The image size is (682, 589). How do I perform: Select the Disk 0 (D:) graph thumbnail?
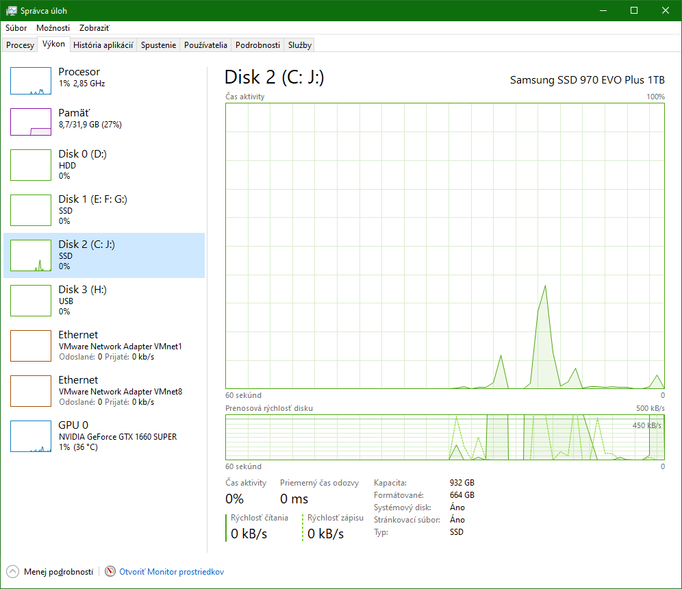(30, 165)
